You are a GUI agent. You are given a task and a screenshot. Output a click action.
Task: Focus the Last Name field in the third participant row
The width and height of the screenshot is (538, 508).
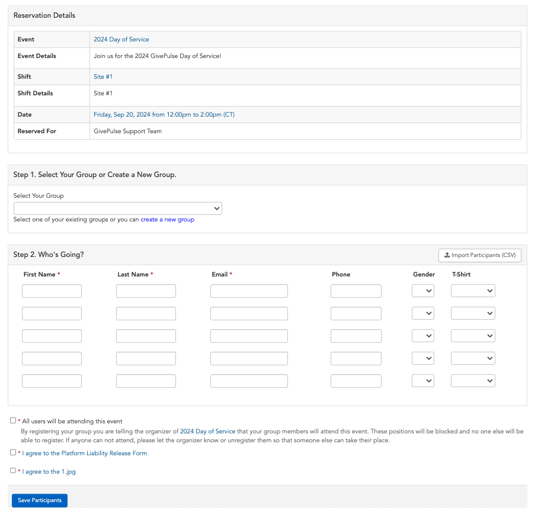click(x=146, y=336)
